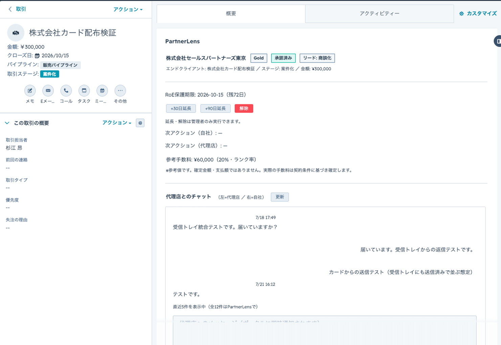Image resolution: width=501 pixels, height=345 pixels.
Task: Click message 受信トレイ統合テストです
Action: (x=225, y=227)
